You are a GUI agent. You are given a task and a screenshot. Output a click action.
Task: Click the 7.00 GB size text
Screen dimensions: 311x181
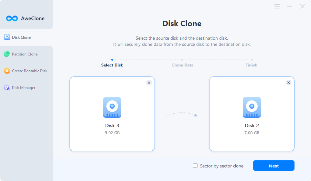252,133
